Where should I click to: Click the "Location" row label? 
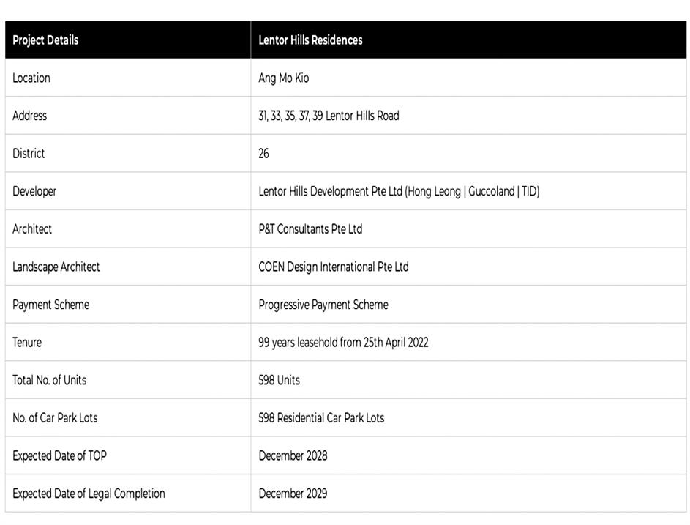[31, 78]
